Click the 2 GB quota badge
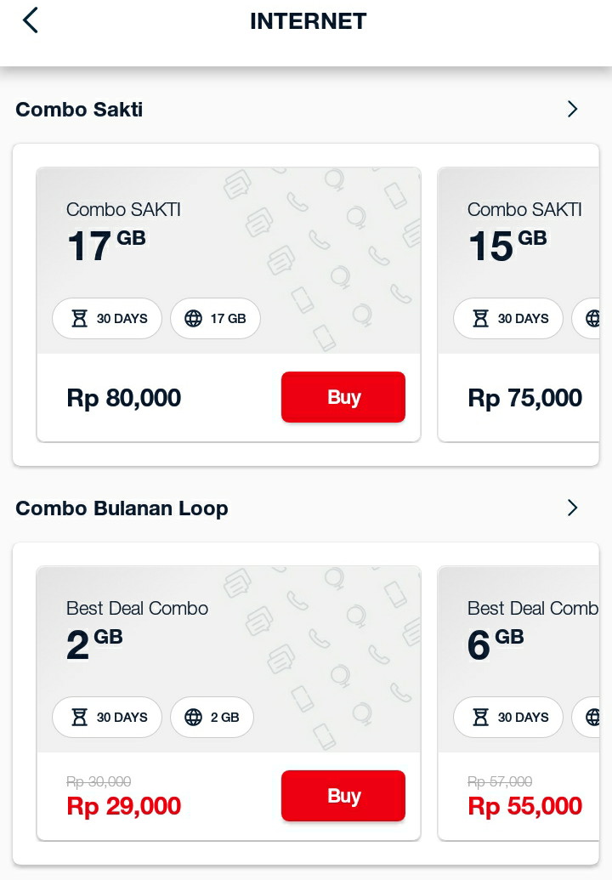This screenshot has height=880, width=612. [x=212, y=718]
